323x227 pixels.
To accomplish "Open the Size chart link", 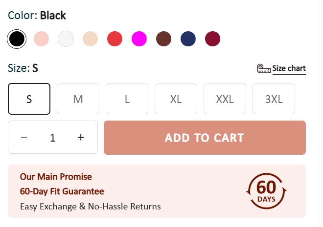I will point(289,68).
